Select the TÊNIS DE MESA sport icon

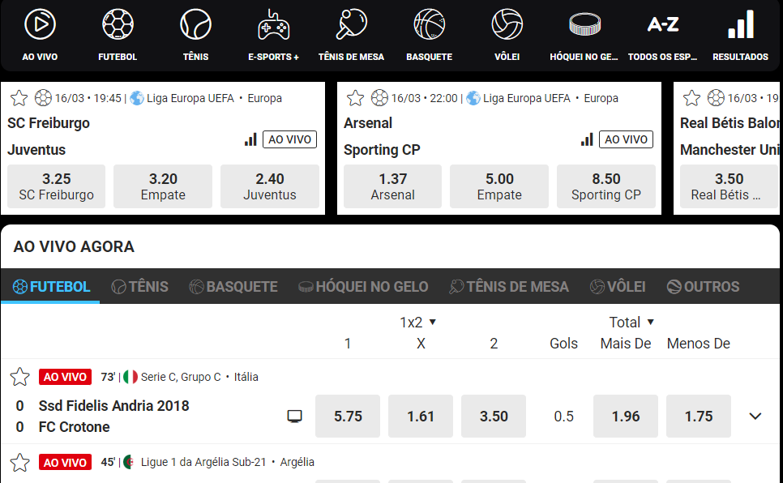click(x=351, y=32)
